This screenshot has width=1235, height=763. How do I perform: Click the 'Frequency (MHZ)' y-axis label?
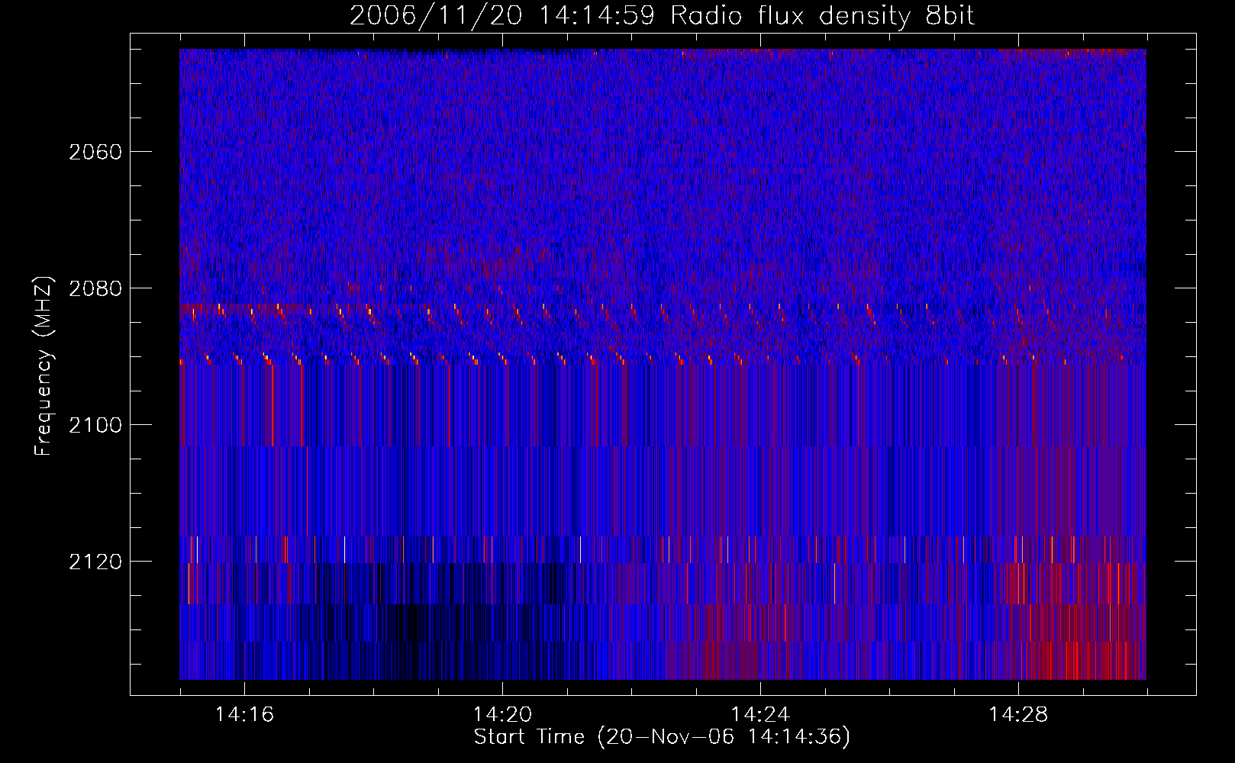[44, 366]
